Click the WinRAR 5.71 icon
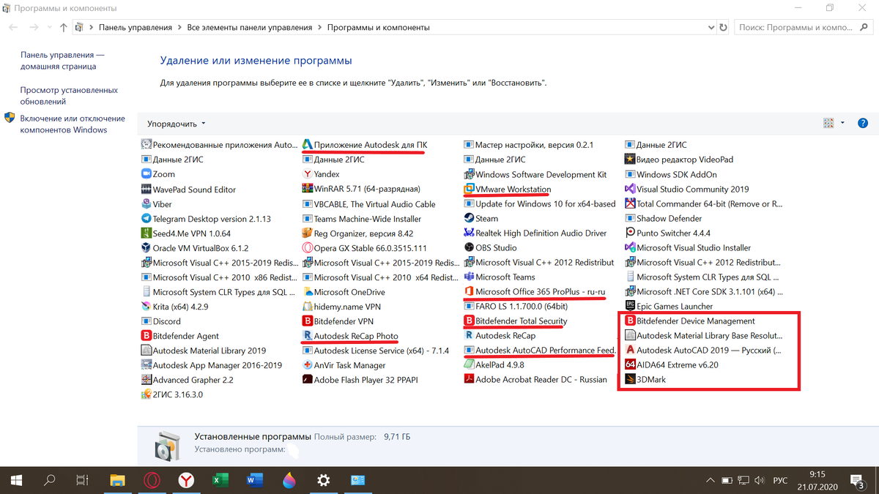879x494 pixels. (308, 189)
